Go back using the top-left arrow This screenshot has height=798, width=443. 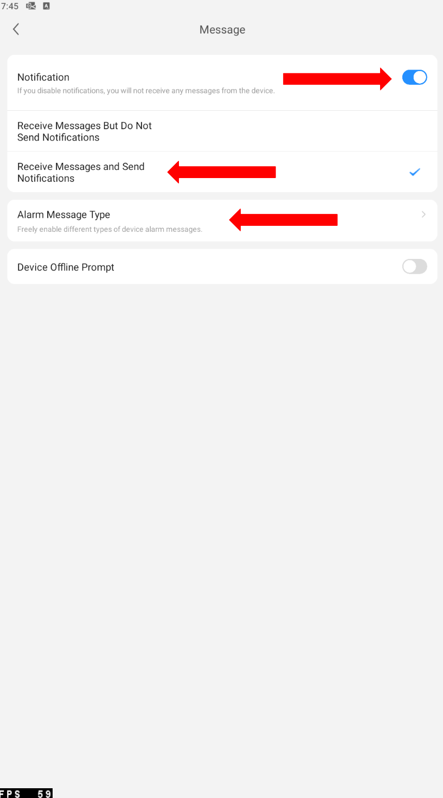tap(16, 29)
